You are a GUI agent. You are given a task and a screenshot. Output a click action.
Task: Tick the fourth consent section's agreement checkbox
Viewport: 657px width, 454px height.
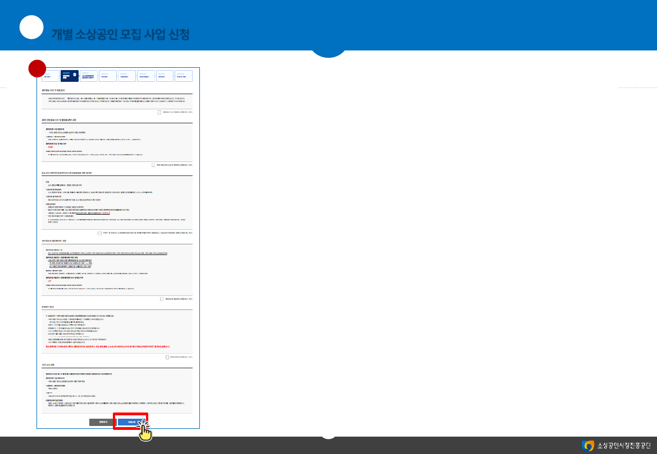pyautogui.click(x=161, y=299)
